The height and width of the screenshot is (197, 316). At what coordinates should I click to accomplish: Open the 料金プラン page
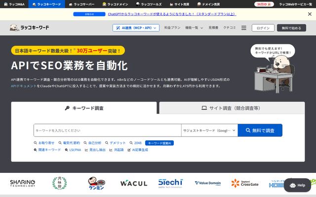tap(172, 28)
